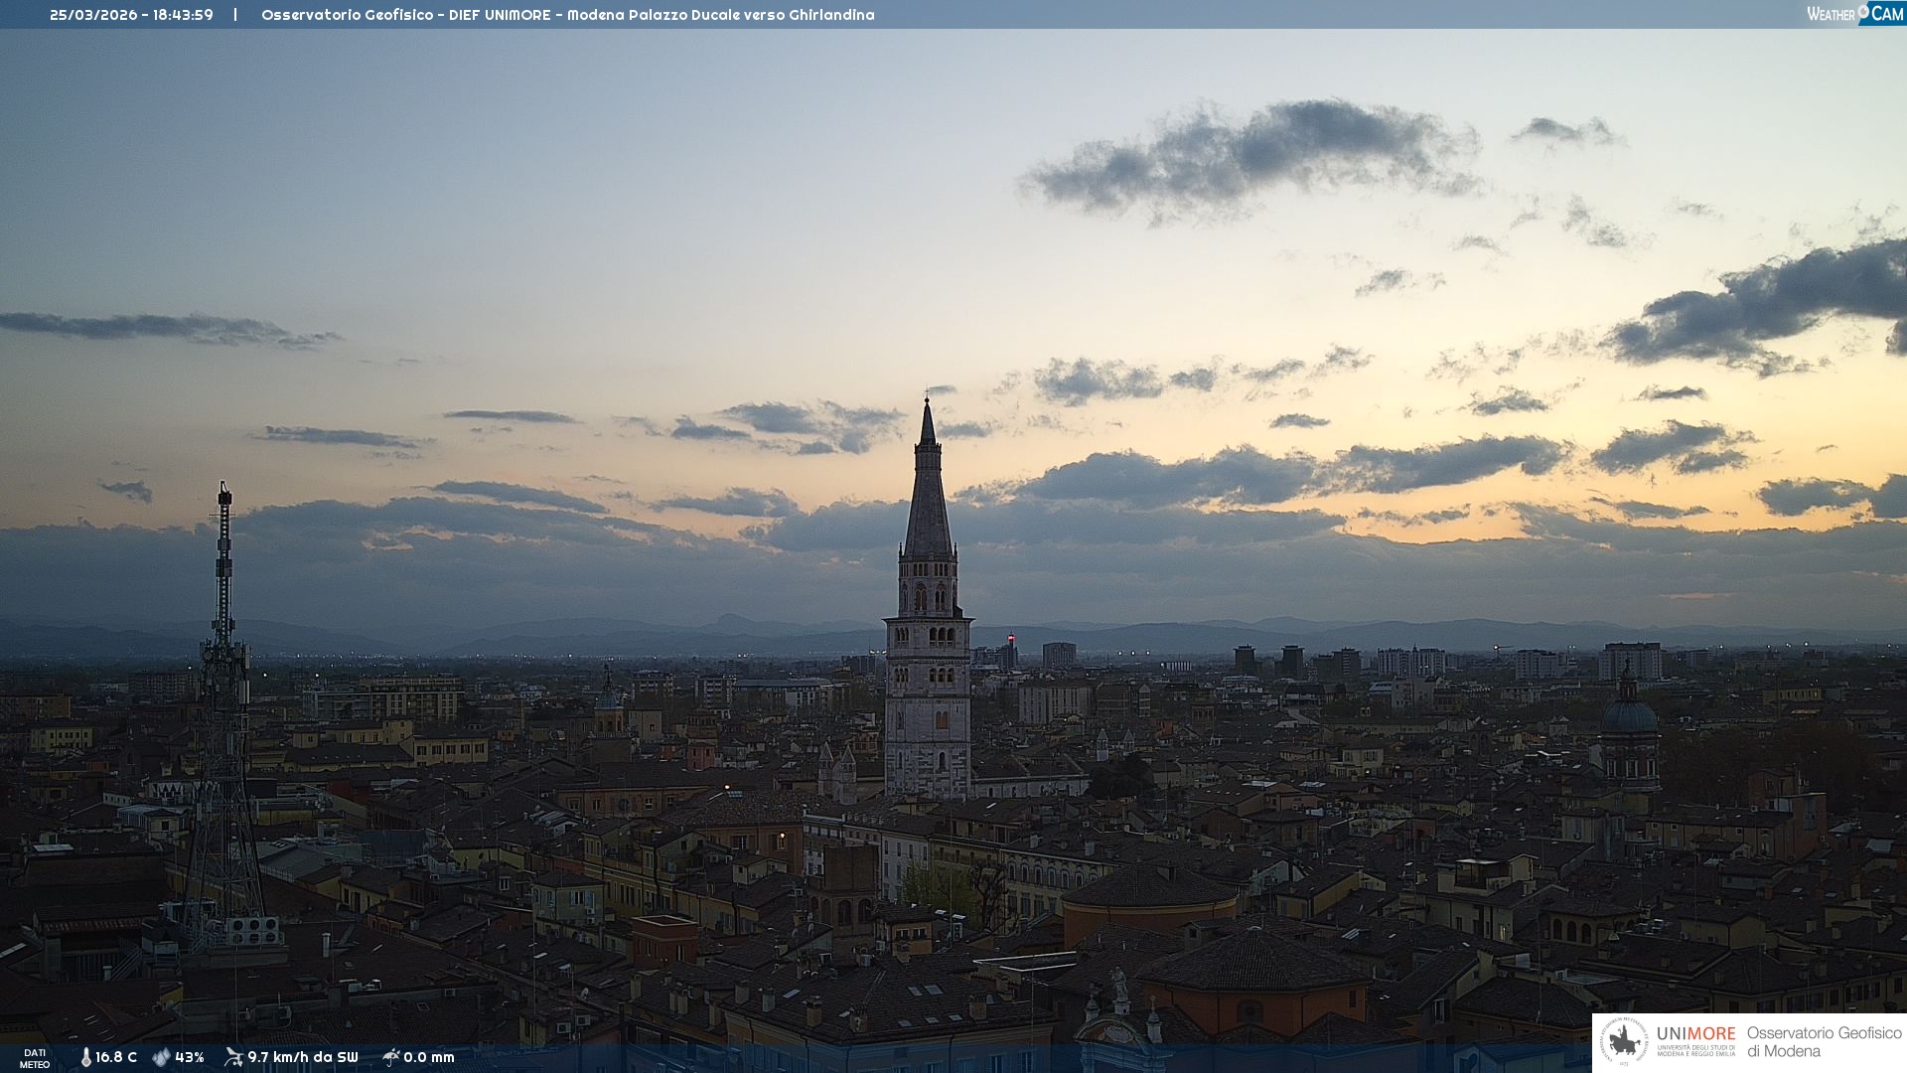Click the WeatherCam logo
Viewport: 1907px width, 1073px height.
[x=1854, y=13]
